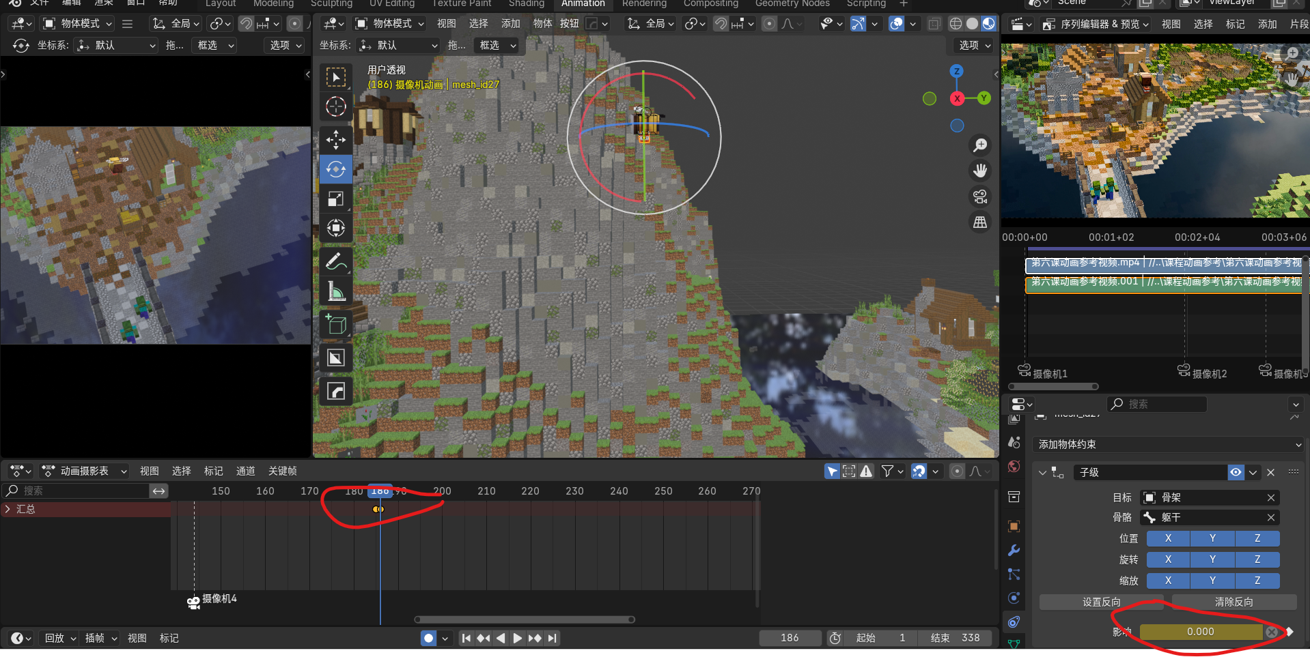Toggle scale Z for child-of constraint
Image resolution: width=1310 pixels, height=657 pixels.
pos(1257,581)
